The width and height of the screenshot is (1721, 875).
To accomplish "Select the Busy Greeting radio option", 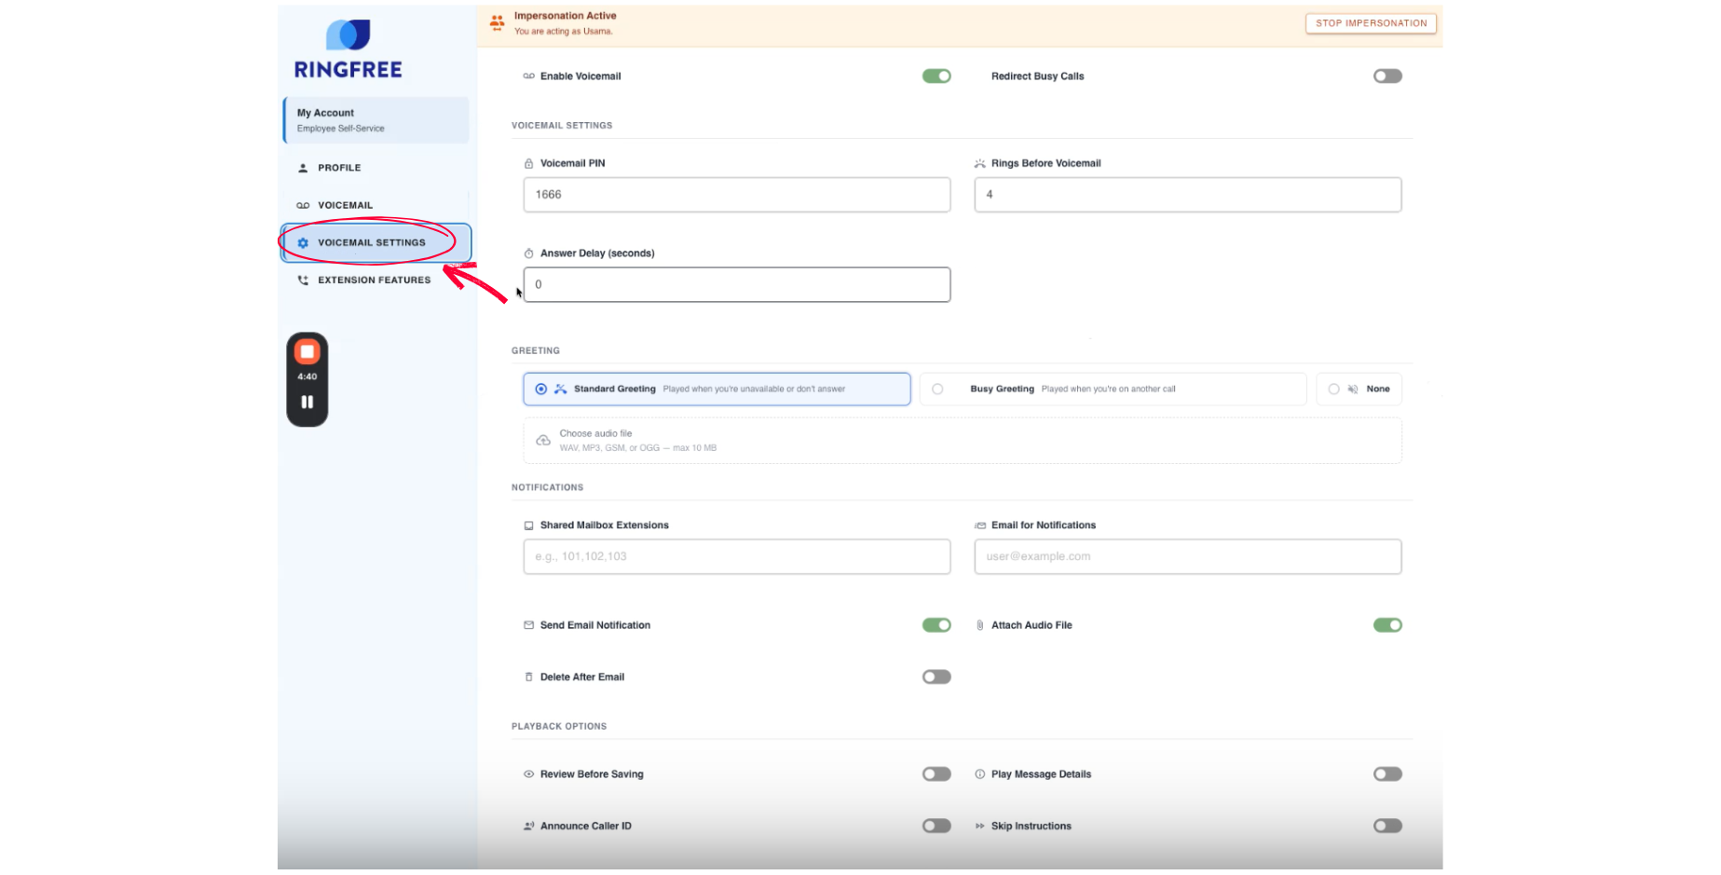I will (937, 390).
